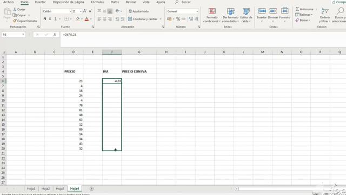Open Estilos de celda gallery
The image size is (346, 195).
pyautogui.click(x=247, y=15)
